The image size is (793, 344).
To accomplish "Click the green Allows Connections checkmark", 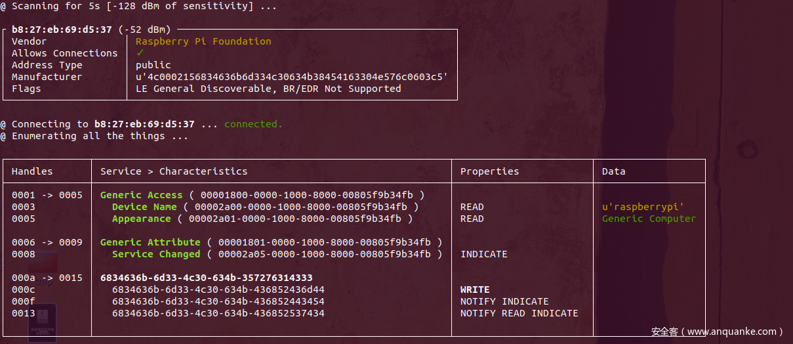I will (x=140, y=53).
